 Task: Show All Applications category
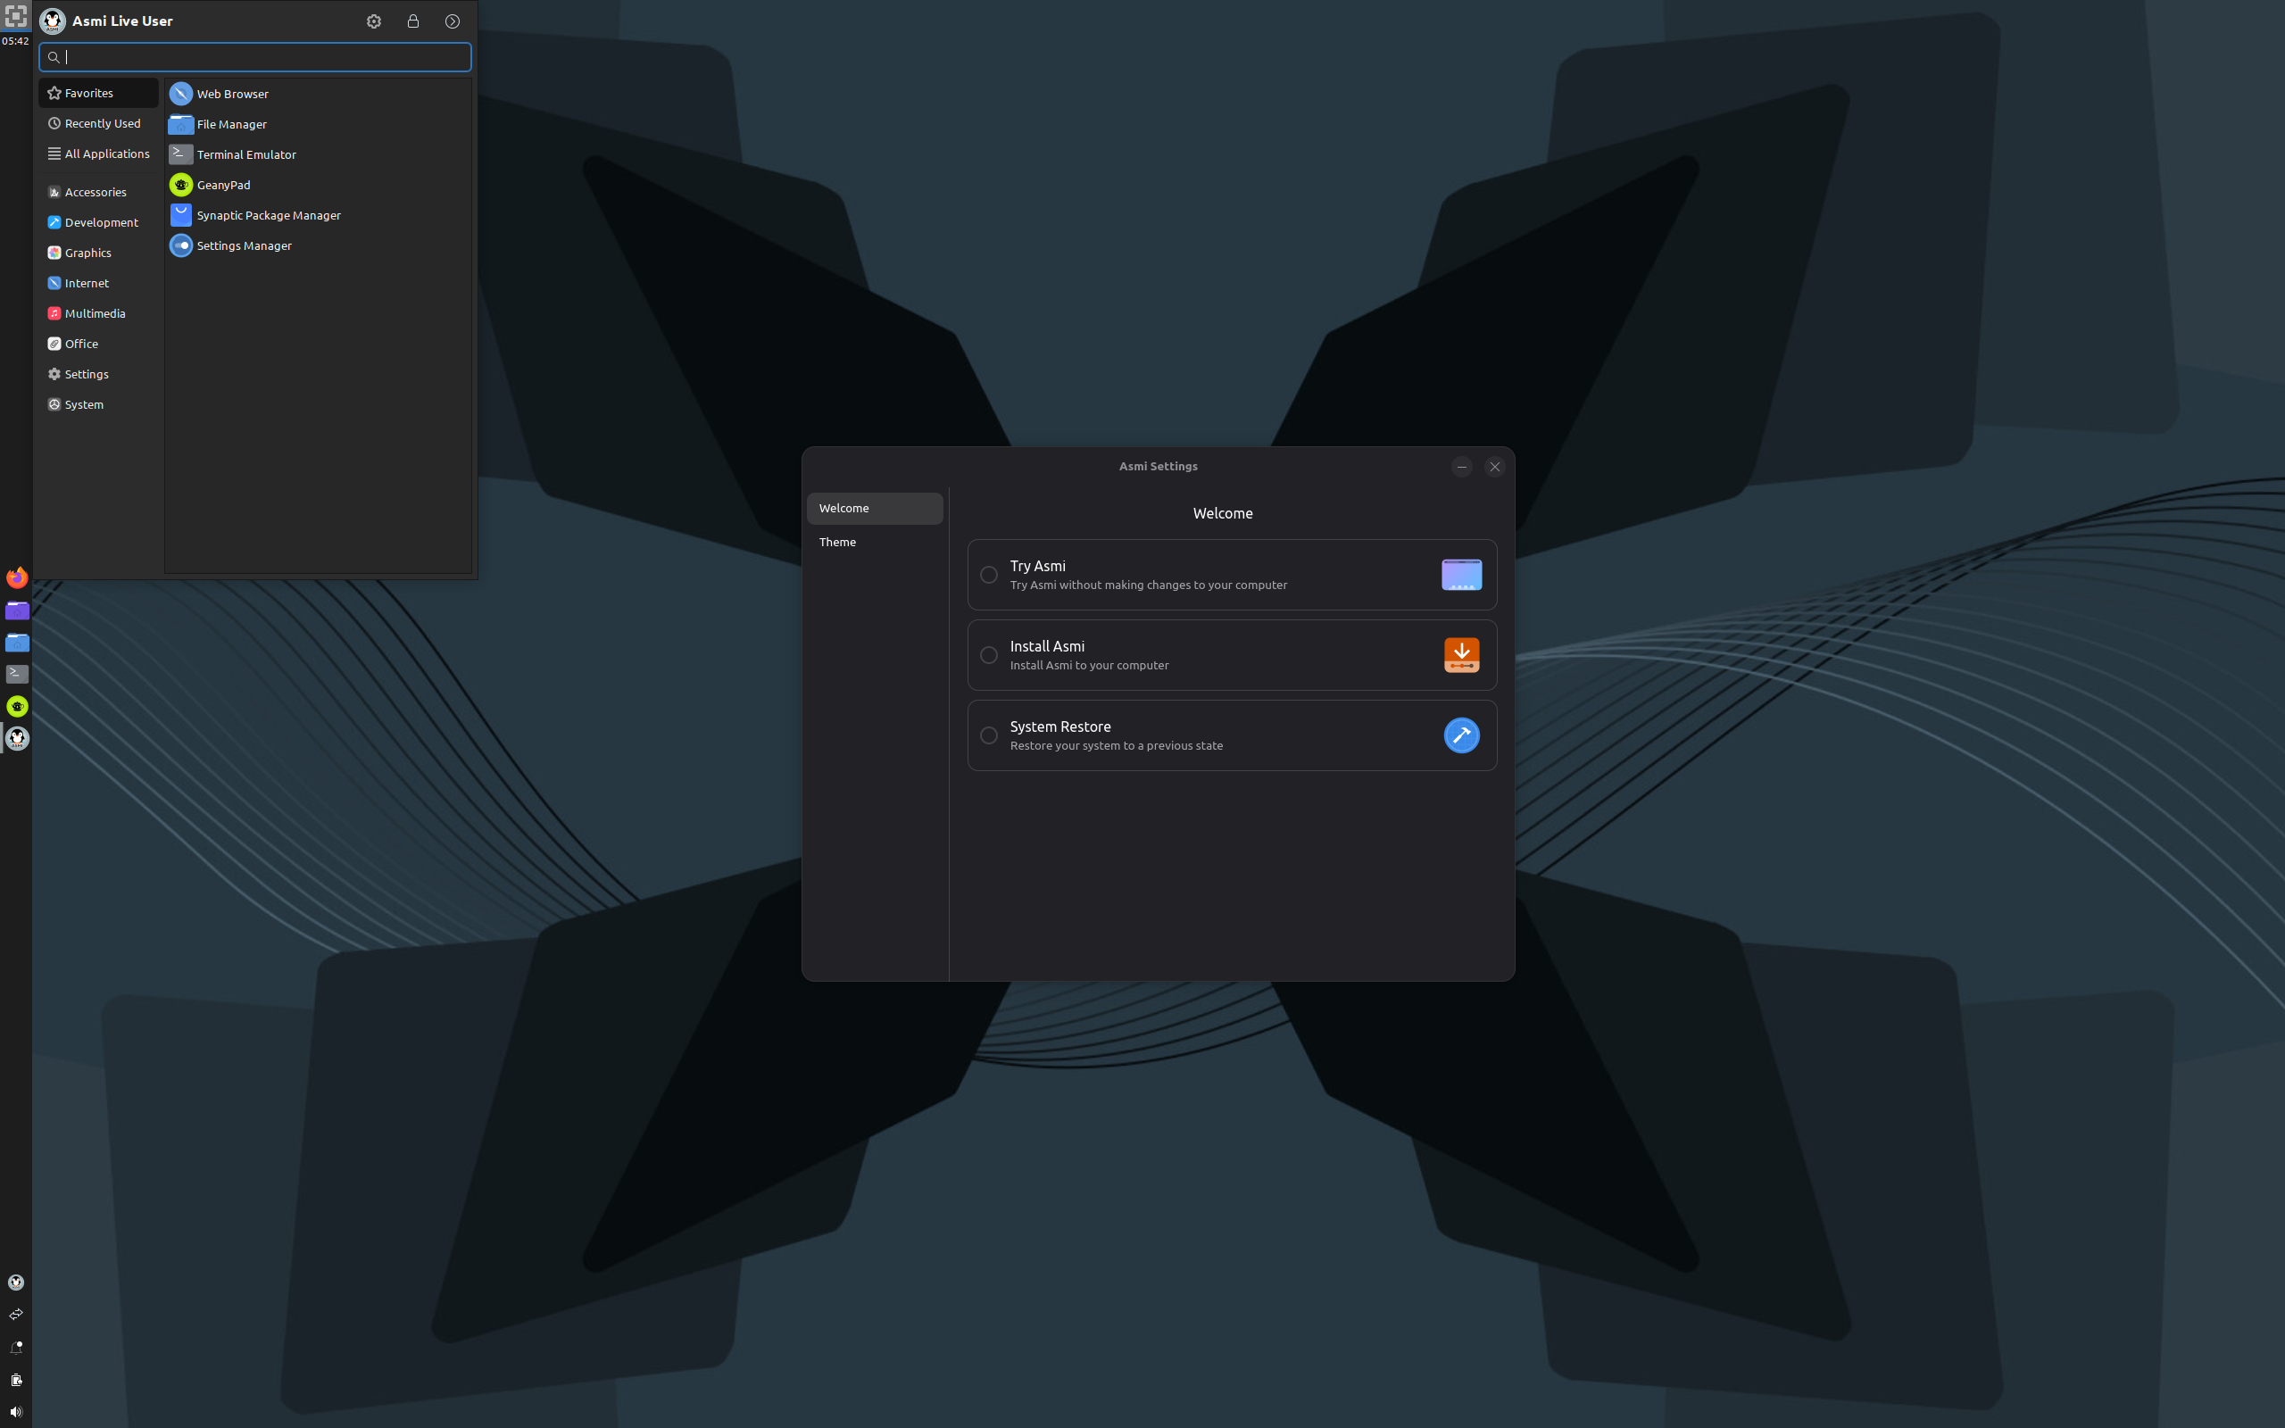click(98, 153)
